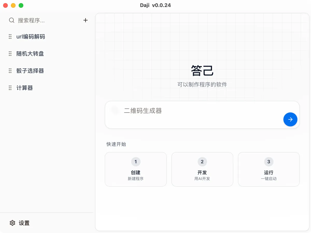The image size is (311, 233).
Task: Click the 运行 quick start card
Action: (269, 169)
